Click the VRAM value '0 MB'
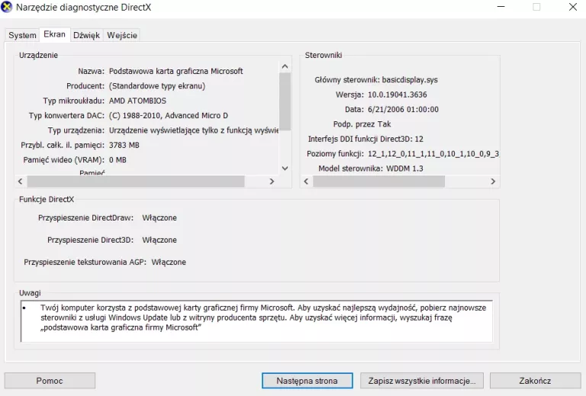The width and height of the screenshot is (586, 396). pos(118,160)
